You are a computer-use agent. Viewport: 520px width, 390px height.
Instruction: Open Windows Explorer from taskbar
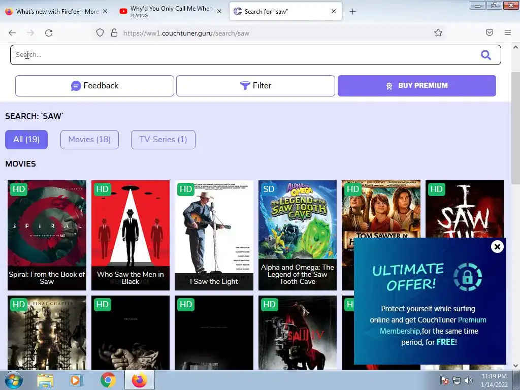pyautogui.click(x=45, y=380)
